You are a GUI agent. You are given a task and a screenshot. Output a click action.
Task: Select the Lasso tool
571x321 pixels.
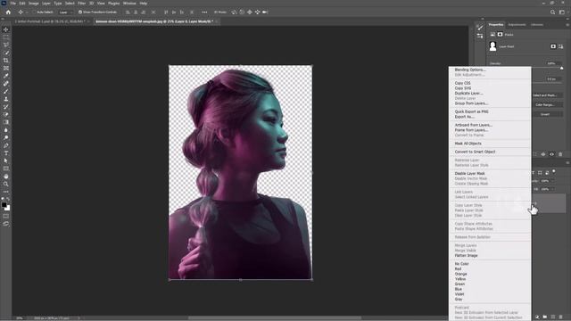pos(6,45)
